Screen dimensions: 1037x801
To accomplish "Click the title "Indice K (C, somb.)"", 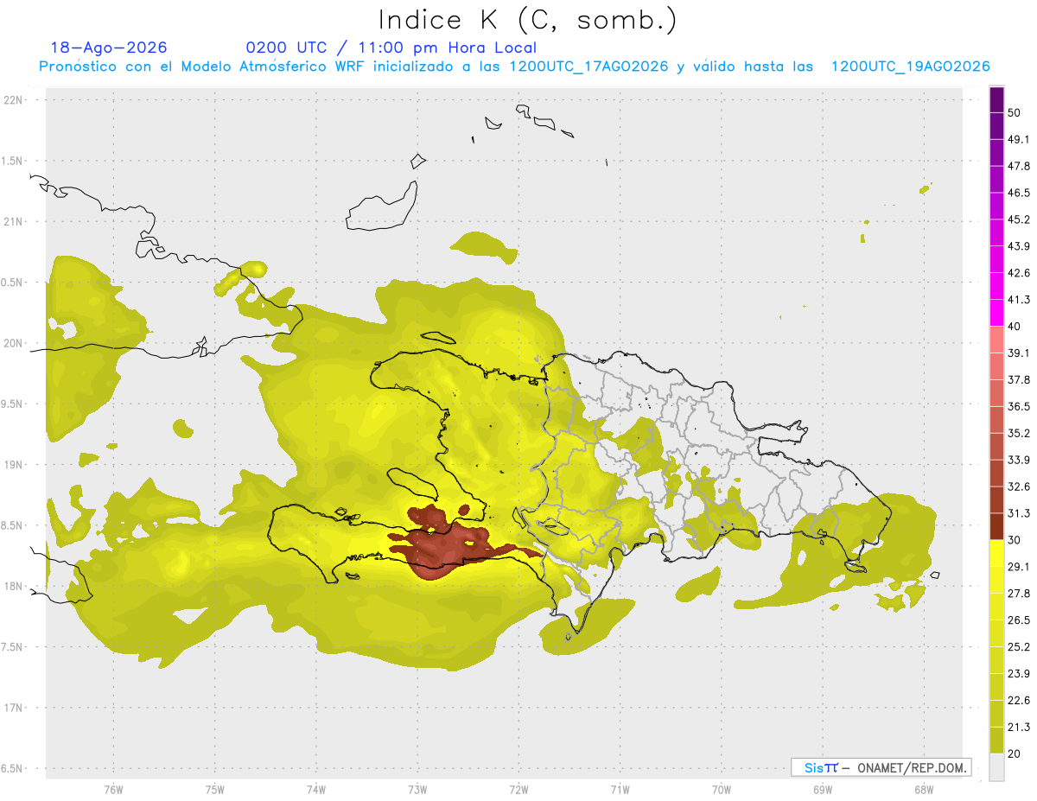I will [527, 20].
